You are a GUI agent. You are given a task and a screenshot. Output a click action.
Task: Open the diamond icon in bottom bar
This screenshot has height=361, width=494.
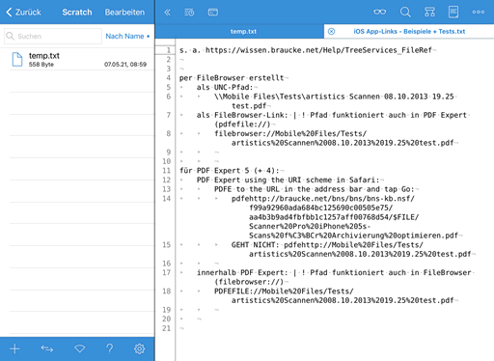(79, 348)
